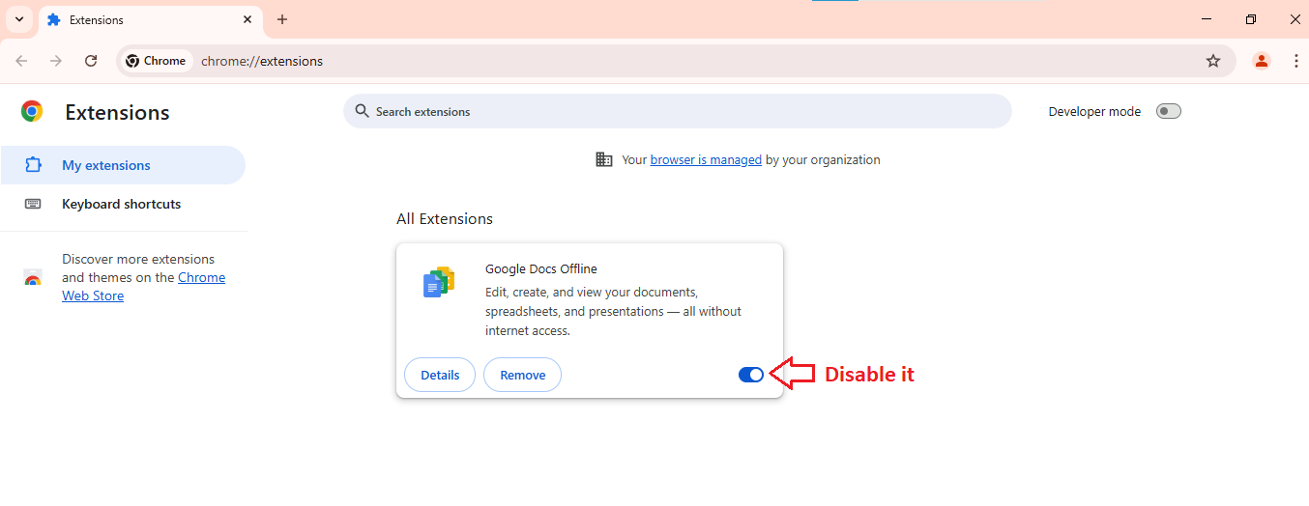Open the tab search dropdown
The width and height of the screenshot is (1309, 506).
pos(18,19)
